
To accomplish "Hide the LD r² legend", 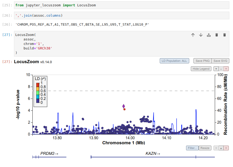I will click(x=201, y=69).
